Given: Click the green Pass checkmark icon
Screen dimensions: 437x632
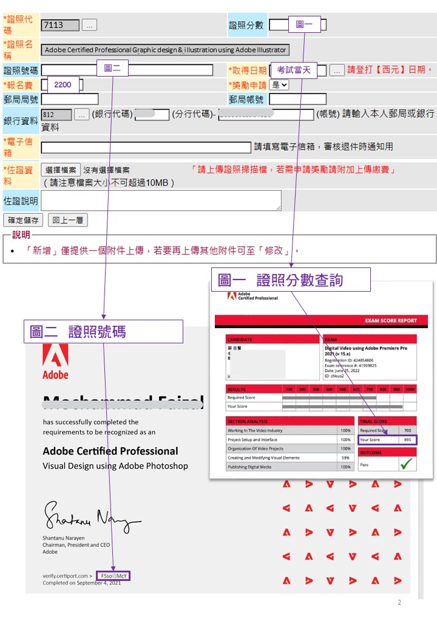Looking at the screenshot, I should 407,464.
